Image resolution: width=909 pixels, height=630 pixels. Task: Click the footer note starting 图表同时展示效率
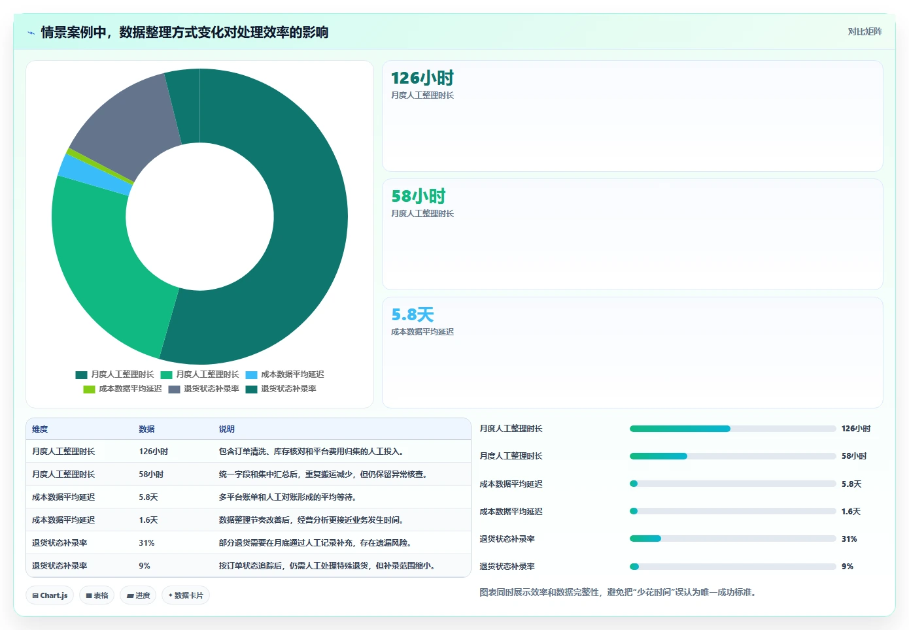(618, 592)
